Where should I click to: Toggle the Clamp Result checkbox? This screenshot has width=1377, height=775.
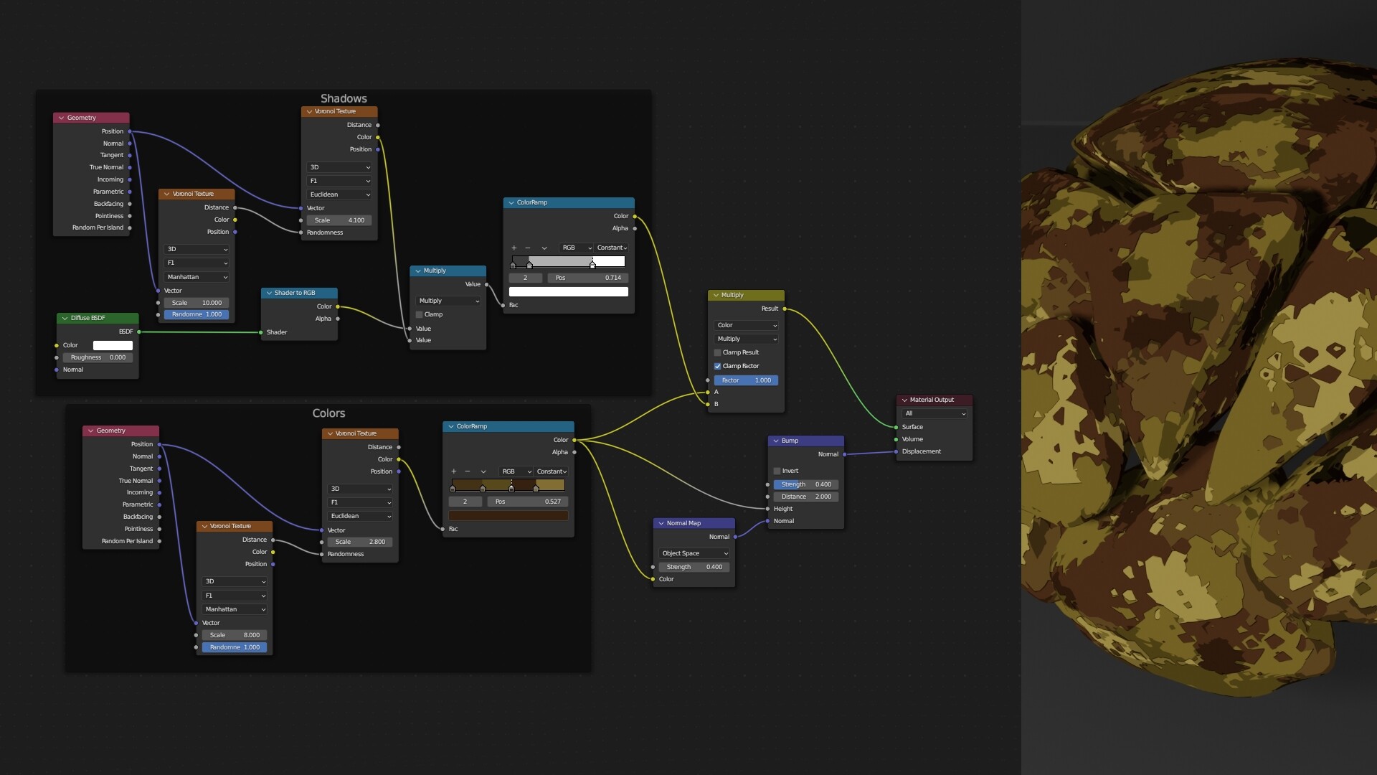[717, 353]
